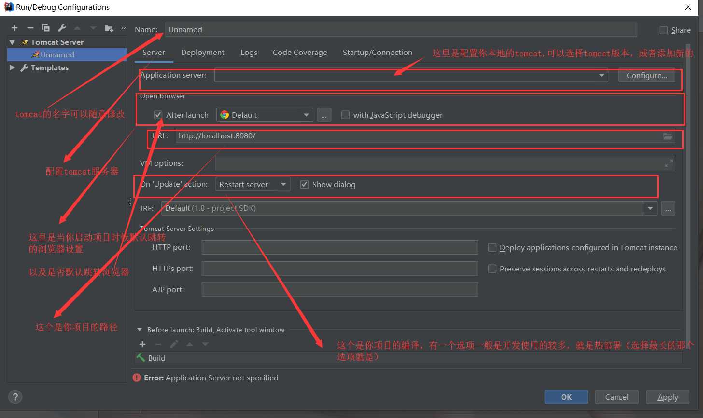Click the red error icon

137,378
